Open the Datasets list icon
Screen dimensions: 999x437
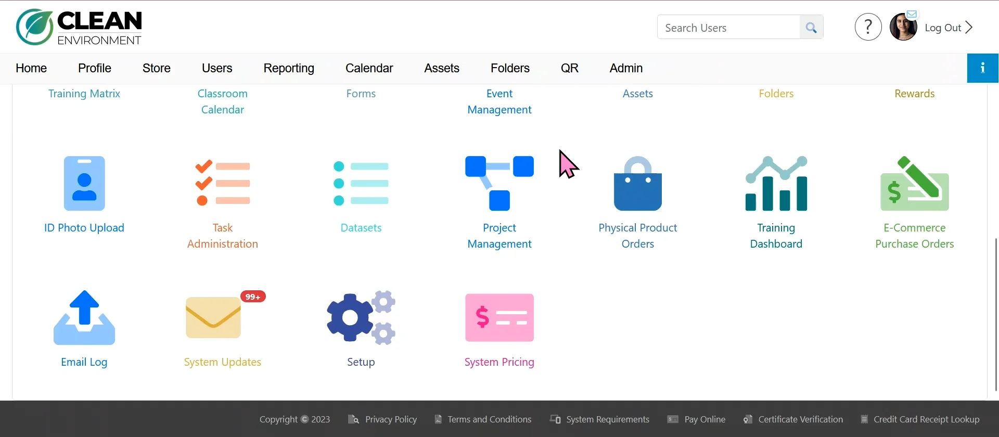coord(361,183)
